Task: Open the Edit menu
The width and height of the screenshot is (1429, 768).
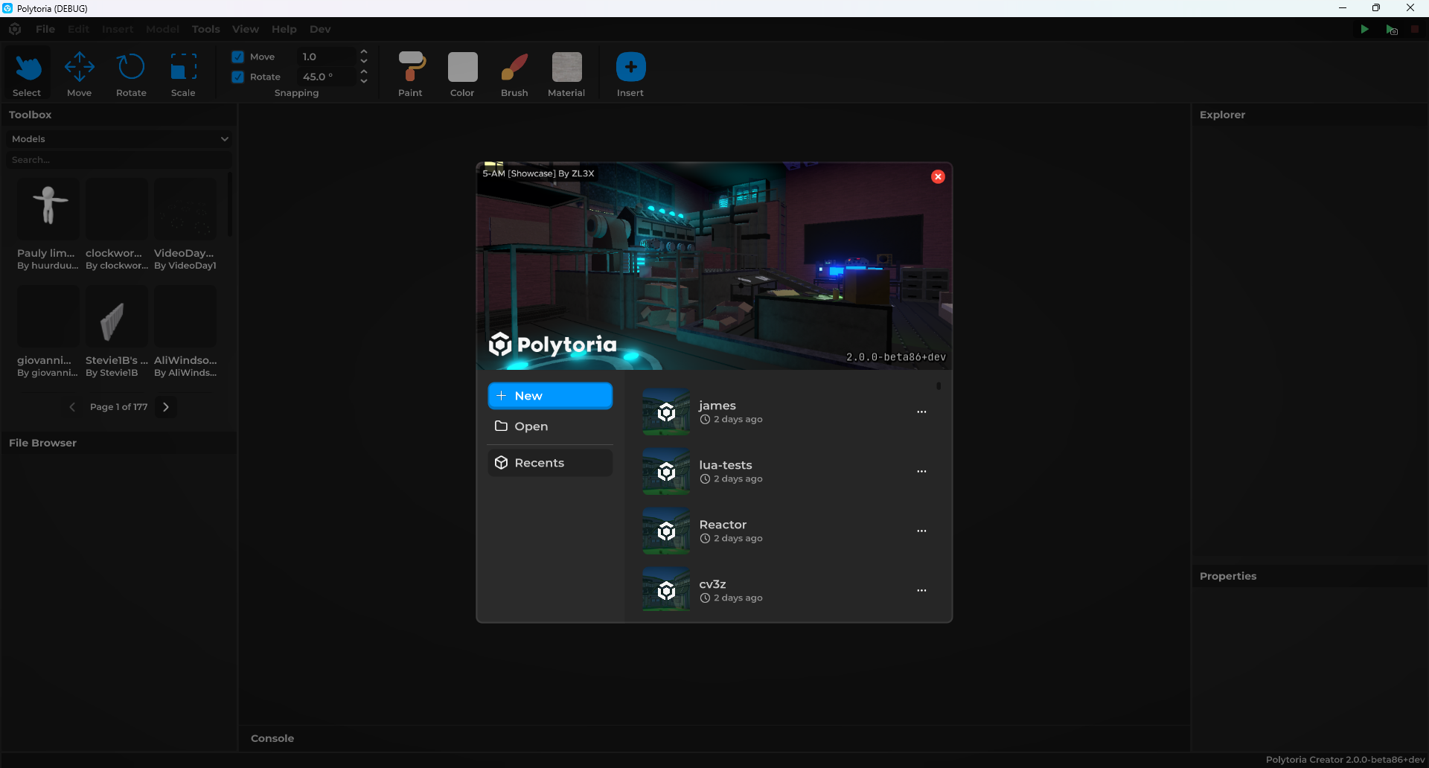Action: click(78, 29)
